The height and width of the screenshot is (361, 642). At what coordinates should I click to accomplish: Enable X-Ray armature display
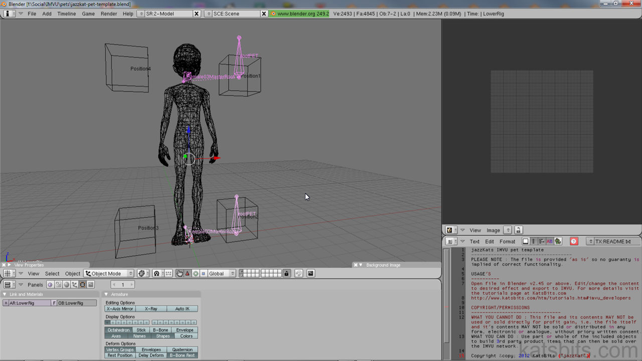tap(151, 308)
